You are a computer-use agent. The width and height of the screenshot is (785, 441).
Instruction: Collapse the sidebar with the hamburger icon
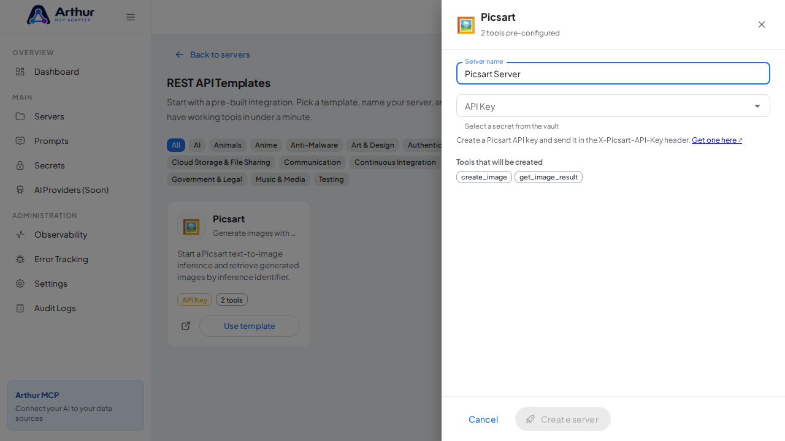pos(131,17)
